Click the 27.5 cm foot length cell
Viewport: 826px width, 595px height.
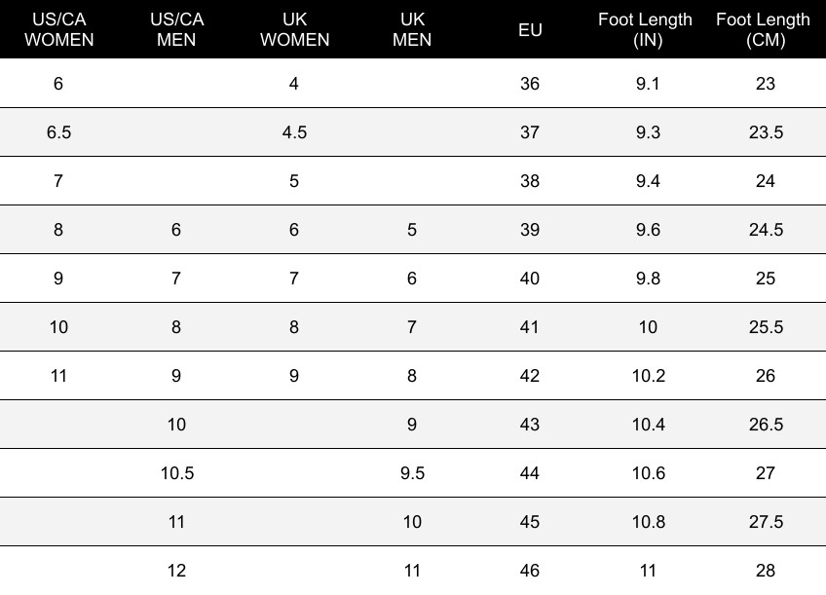click(x=765, y=522)
